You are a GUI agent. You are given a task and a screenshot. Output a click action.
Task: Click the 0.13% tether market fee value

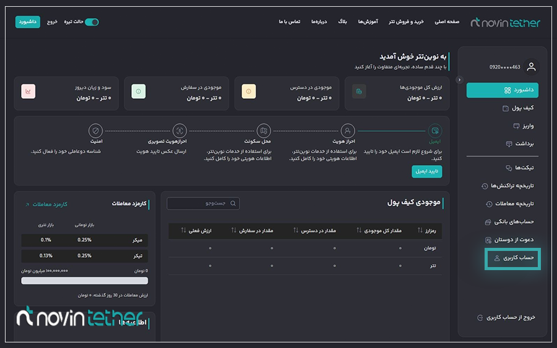tap(46, 256)
